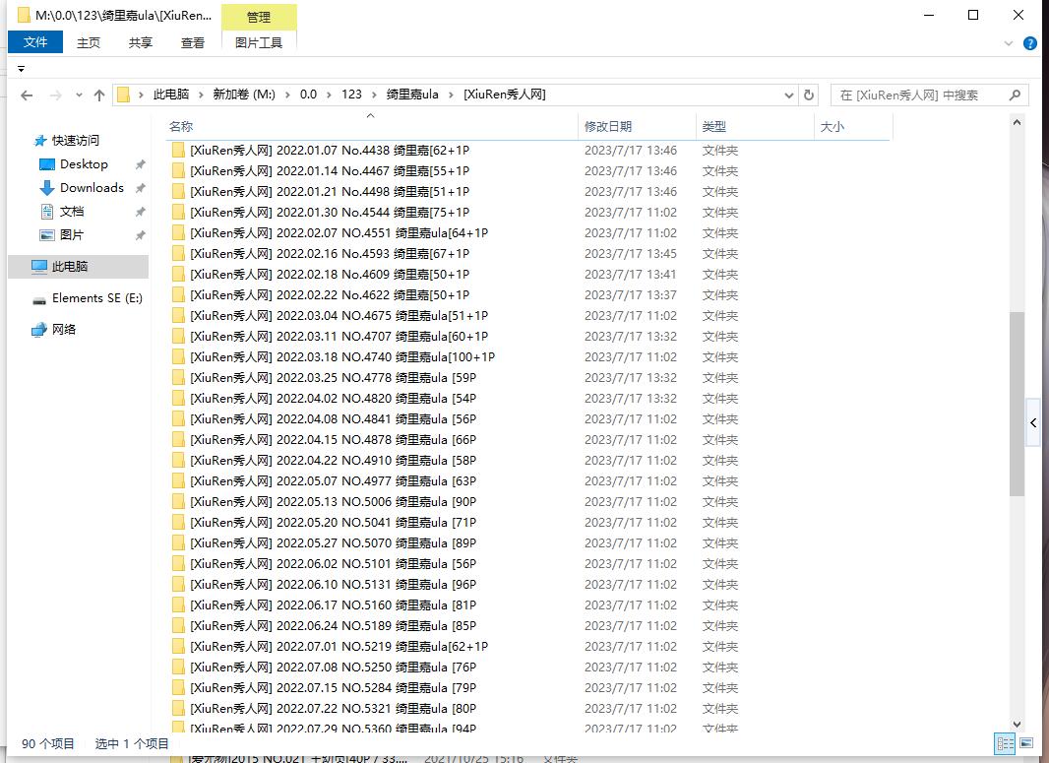
Task: Open the recent locations dropdown arrow
Action: (x=77, y=95)
